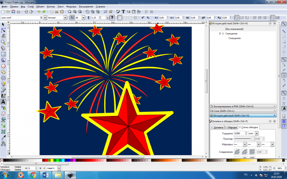Select the Ellipse circle tool
The image size is (287, 179).
point(3,66)
